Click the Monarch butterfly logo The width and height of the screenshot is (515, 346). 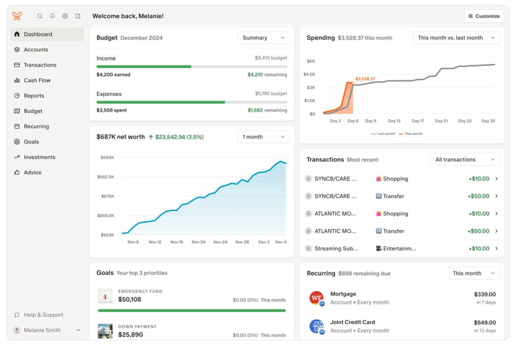coord(17,16)
